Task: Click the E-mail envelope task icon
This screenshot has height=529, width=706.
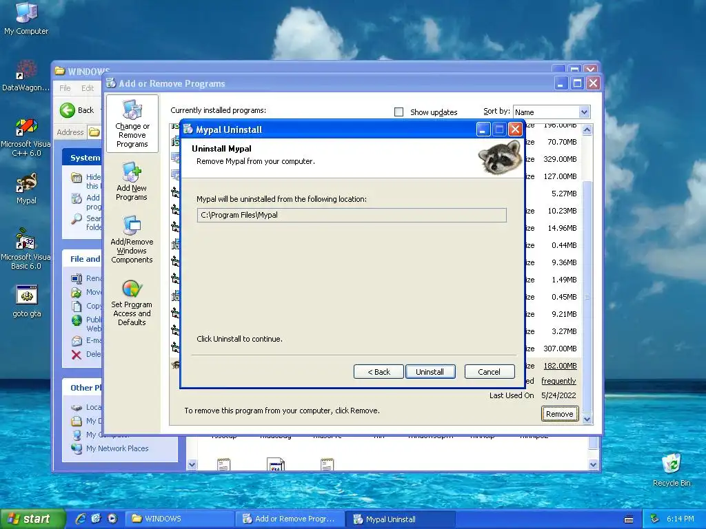Action: (77, 340)
